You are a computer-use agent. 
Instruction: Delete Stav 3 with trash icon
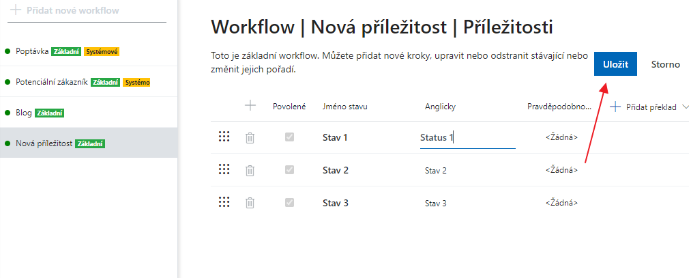click(x=250, y=203)
